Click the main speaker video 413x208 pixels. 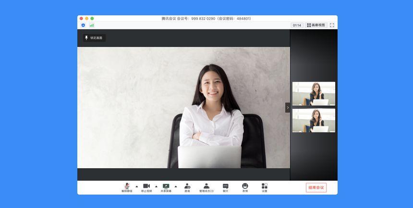pos(183,107)
